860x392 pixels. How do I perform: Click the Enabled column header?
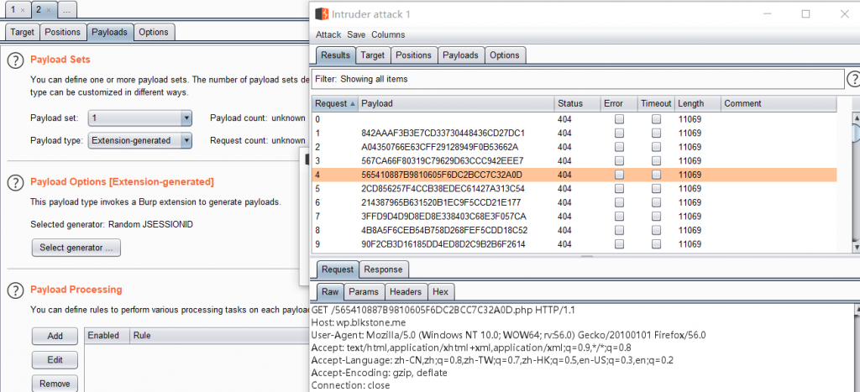coord(107,336)
